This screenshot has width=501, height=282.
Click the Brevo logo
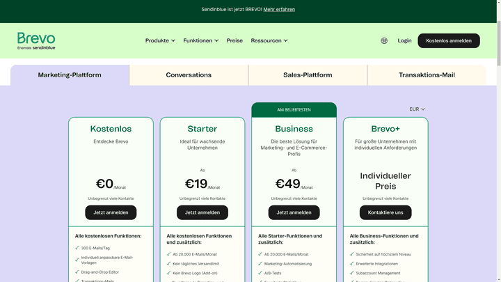click(x=36, y=40)
